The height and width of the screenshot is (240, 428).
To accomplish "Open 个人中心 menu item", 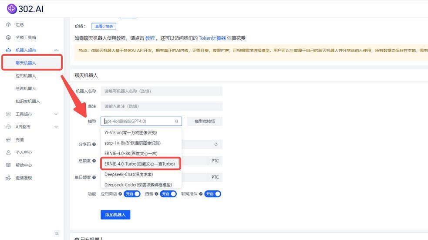I will 24,152.
